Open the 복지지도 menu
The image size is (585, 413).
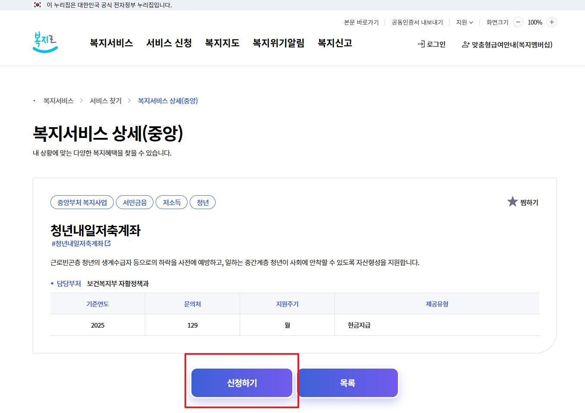(x=222, y=43)
